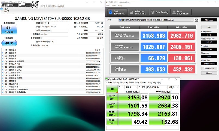Click Prewrite Disabled setting

point(209,49)
